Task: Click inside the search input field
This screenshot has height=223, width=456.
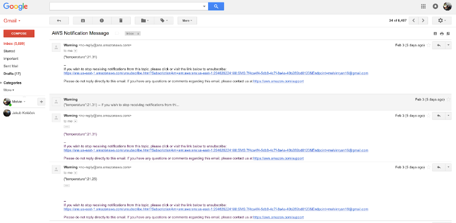Action: (x=126, y=6)
